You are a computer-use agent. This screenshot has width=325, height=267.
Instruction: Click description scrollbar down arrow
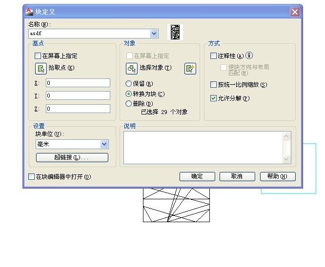click(286, 159)
